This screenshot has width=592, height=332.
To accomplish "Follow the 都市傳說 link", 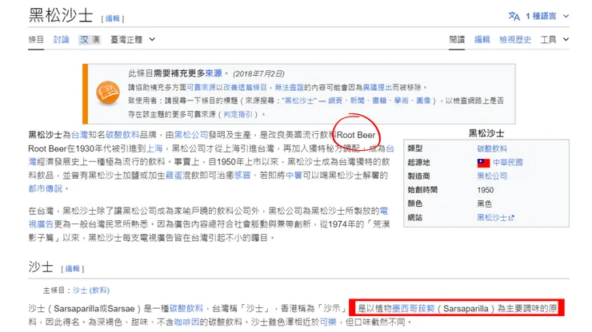I will coord(46,188).
